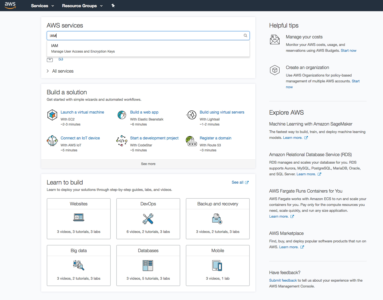
Task: Click the 'Manage your costs' heading
Action: coord(304,37)
